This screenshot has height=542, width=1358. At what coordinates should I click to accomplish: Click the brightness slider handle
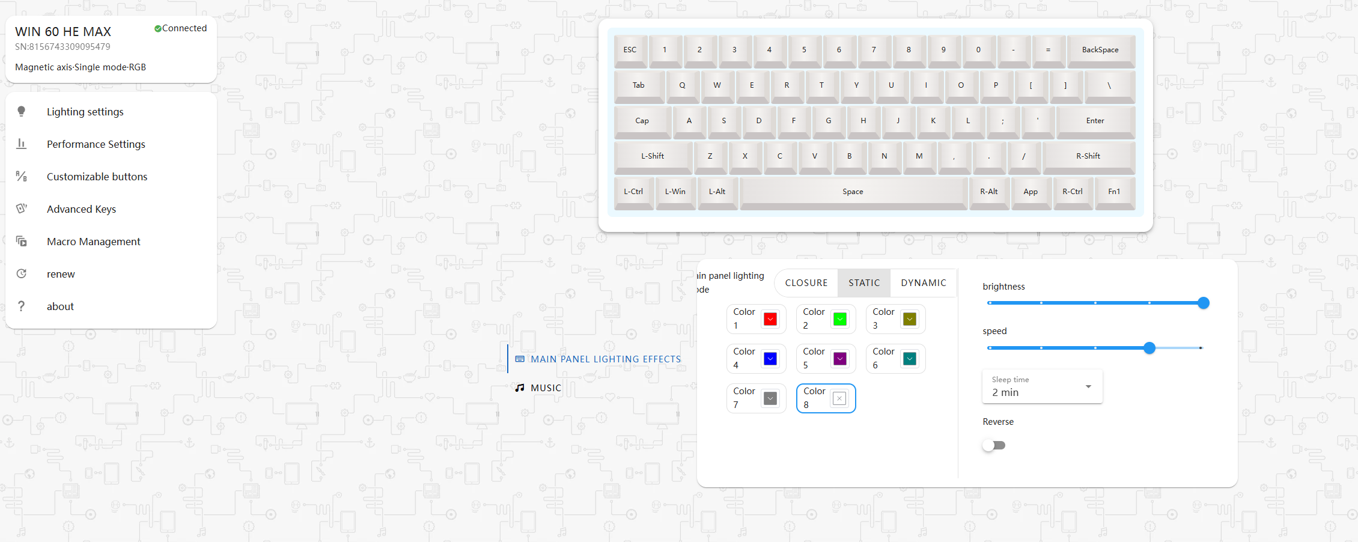[x=1203, y=303]
